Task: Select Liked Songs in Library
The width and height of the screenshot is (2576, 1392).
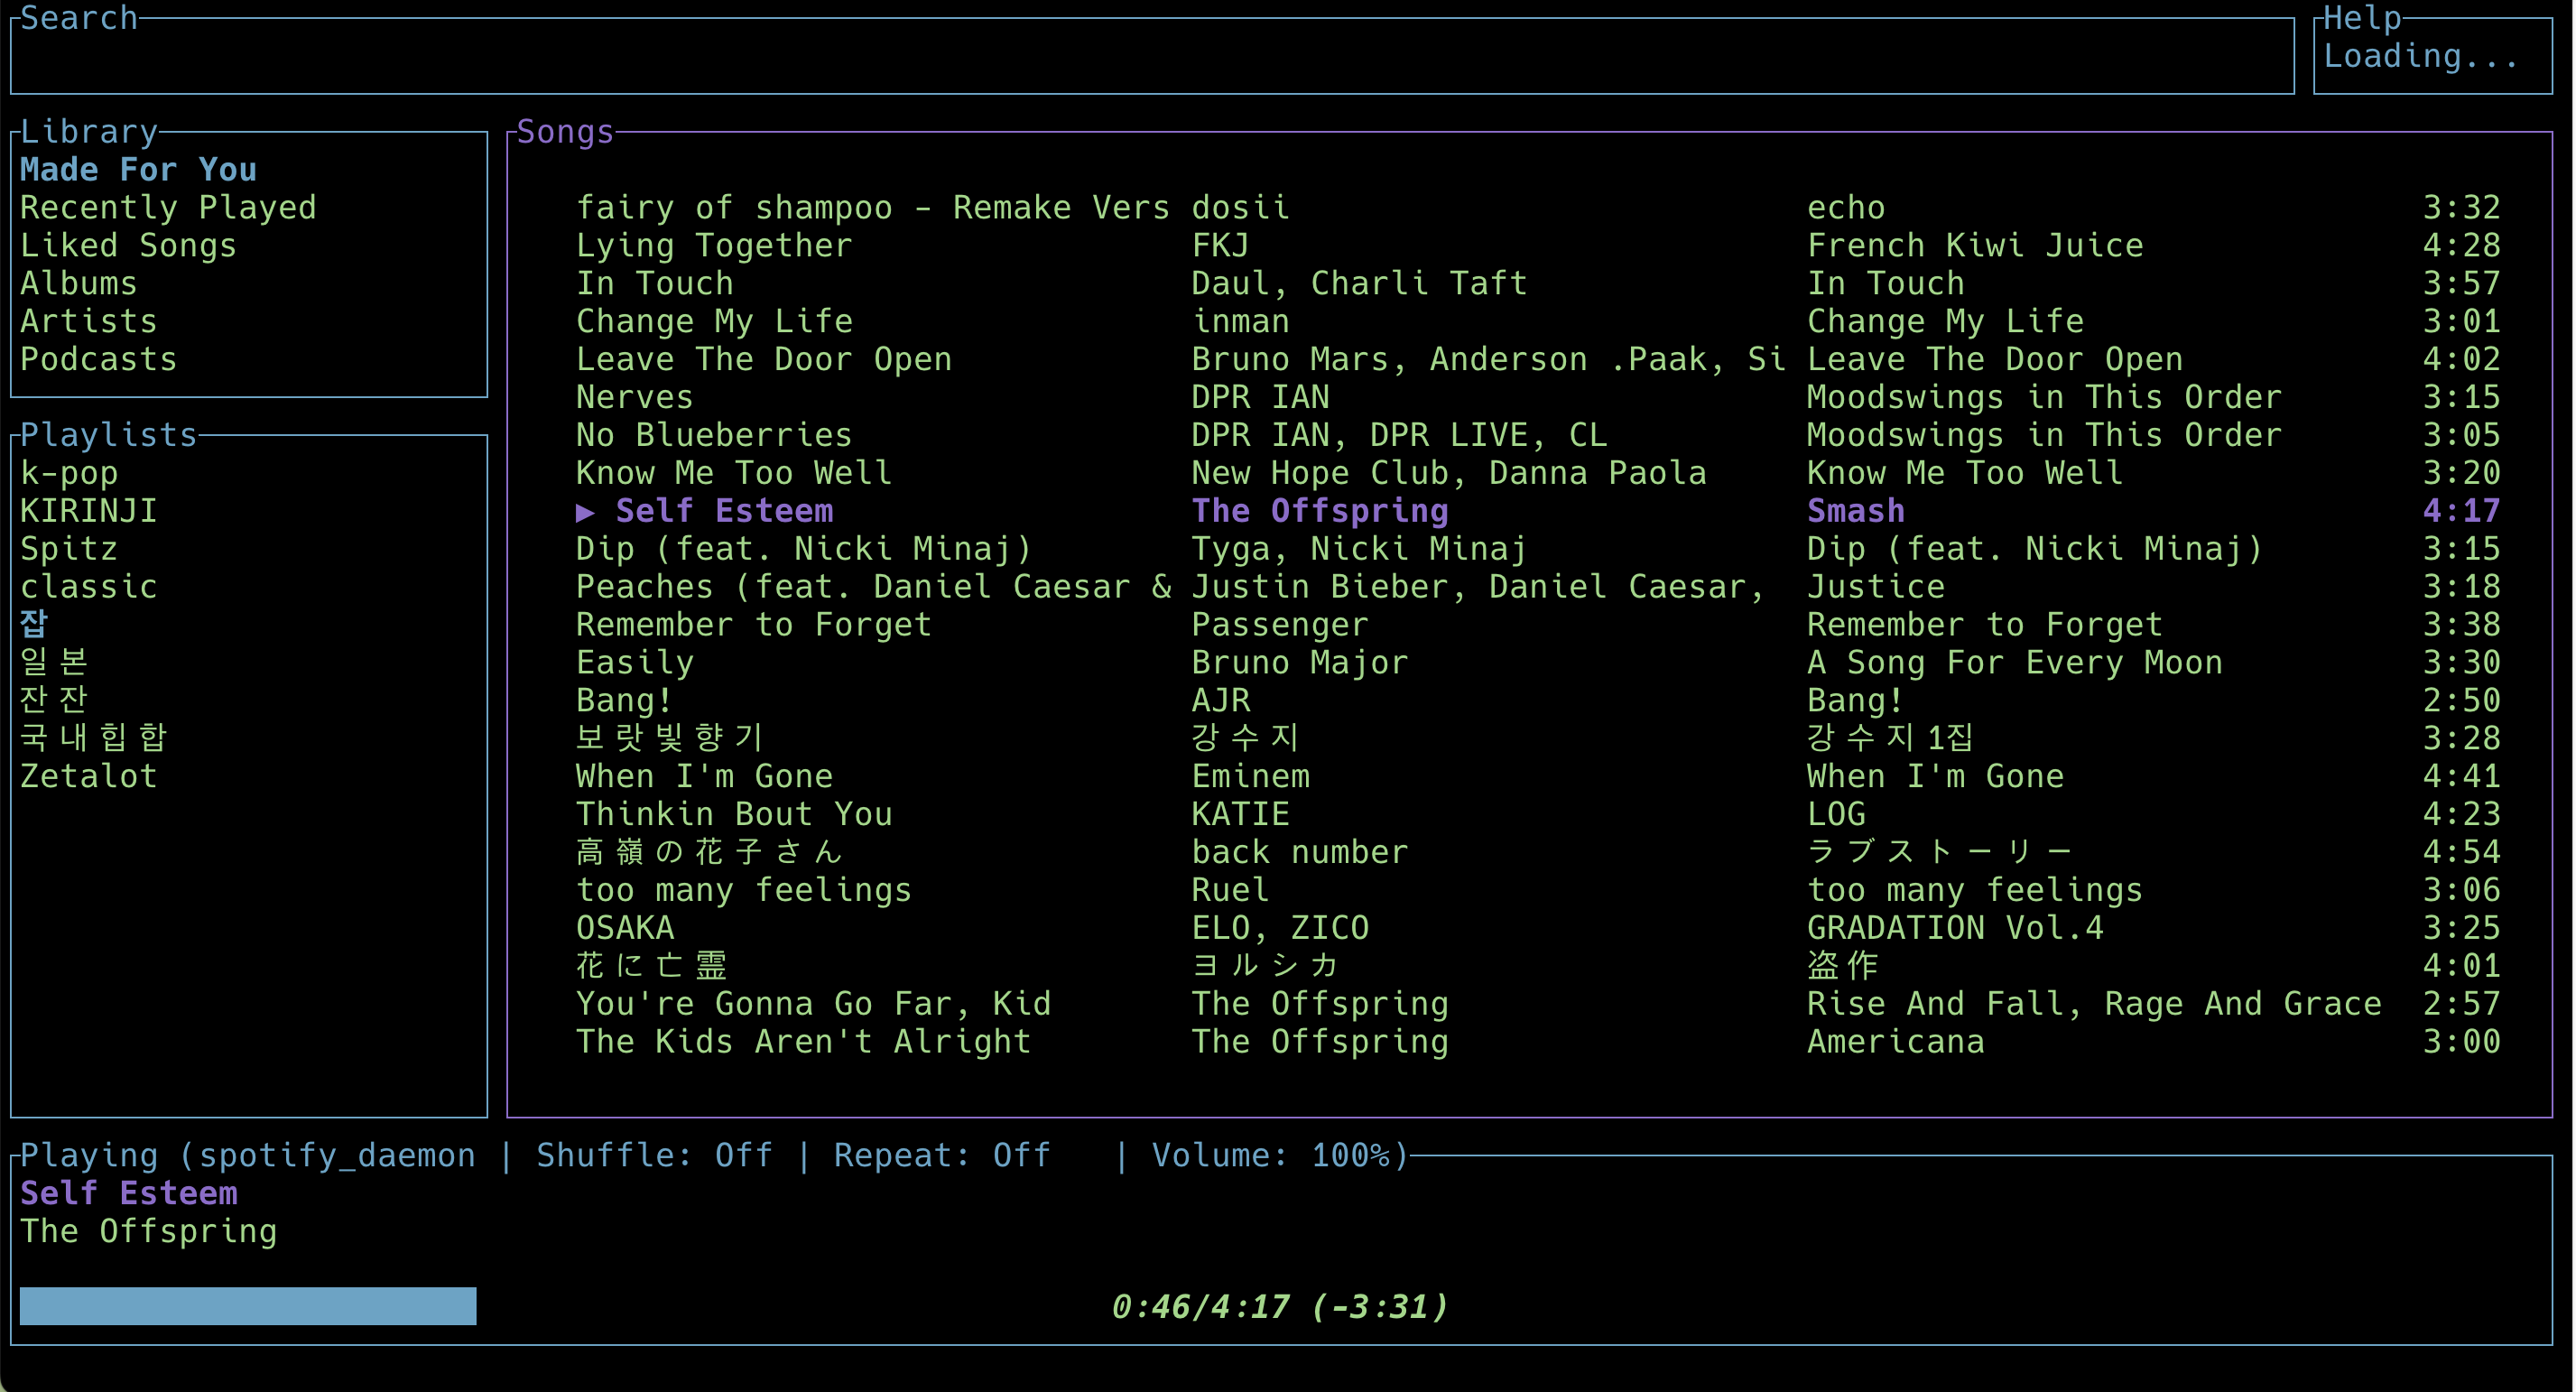Action: click(128, 246)
